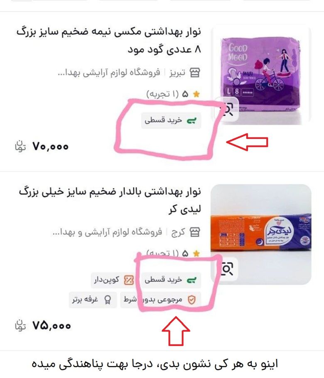Select خرید قسطی badge on Lady Care product

(171, 280)
